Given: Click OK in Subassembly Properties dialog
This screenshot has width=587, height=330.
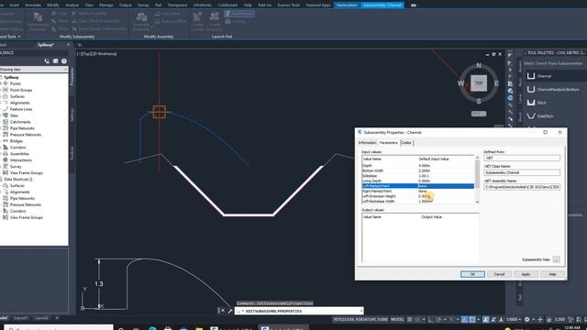Looking at the screenshot, I should coord(472,274).
